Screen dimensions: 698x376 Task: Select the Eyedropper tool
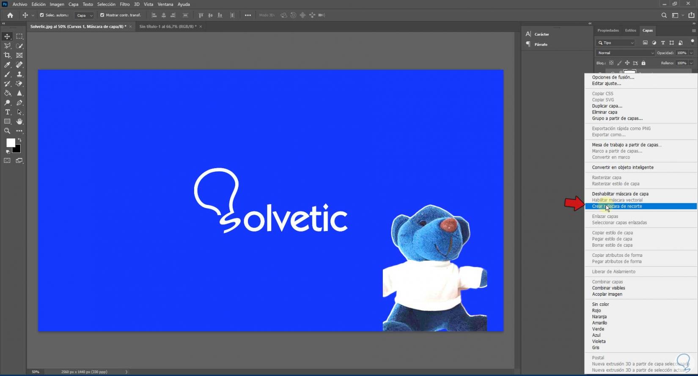[7, 65]
